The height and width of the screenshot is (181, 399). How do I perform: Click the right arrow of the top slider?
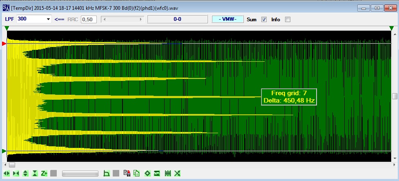tap(141, 19)
